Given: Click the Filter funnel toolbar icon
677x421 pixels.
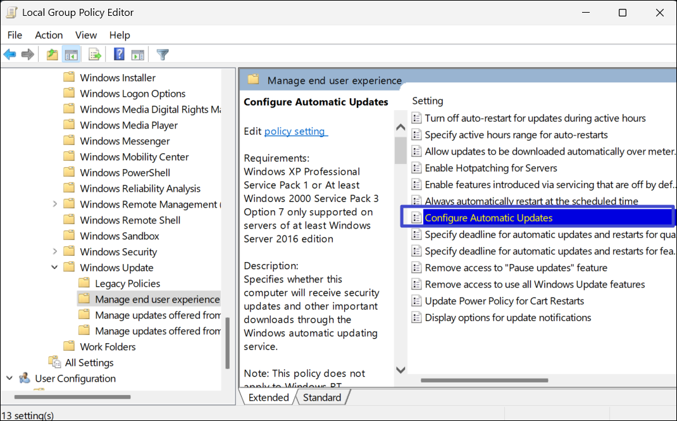Looking at the screenshot, I should click(x=163, y=55).
